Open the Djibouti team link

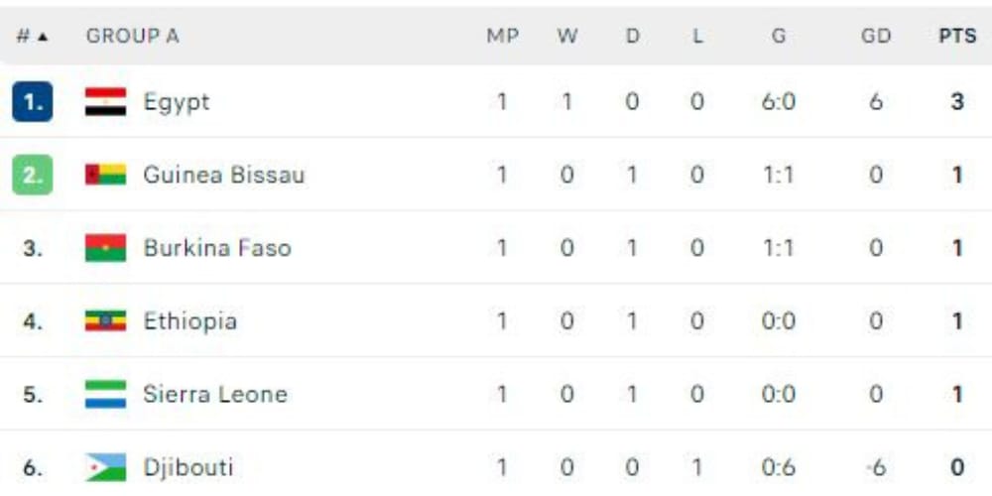tap(188, 467)
